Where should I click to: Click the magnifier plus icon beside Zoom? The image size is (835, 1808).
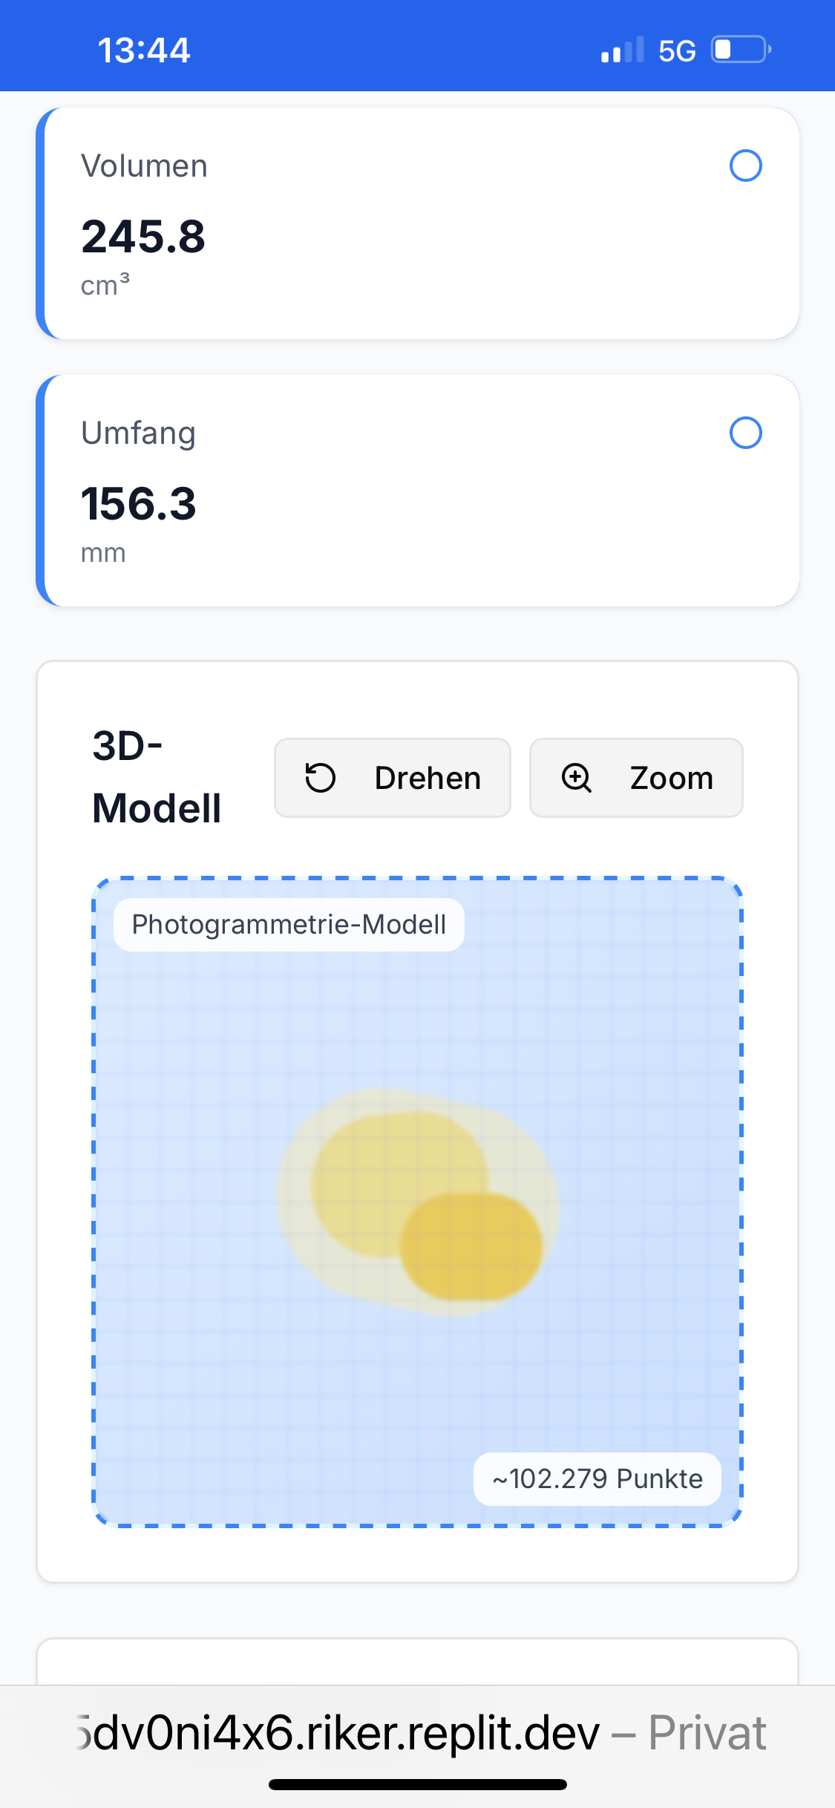tap(577, 778)
